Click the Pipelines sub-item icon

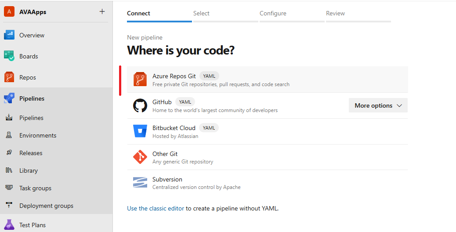pos(9,117)
